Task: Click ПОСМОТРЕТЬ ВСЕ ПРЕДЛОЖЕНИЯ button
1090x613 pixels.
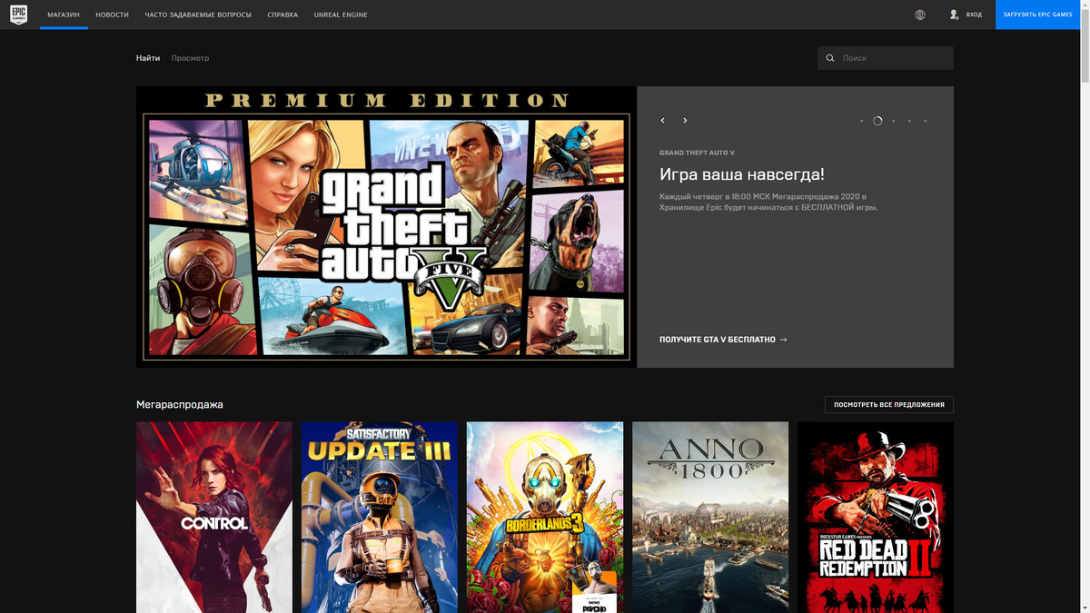Action: [x=889, y=404]
